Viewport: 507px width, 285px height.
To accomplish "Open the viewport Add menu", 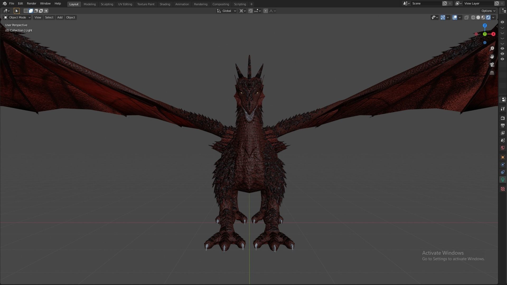I will point(60,17).
